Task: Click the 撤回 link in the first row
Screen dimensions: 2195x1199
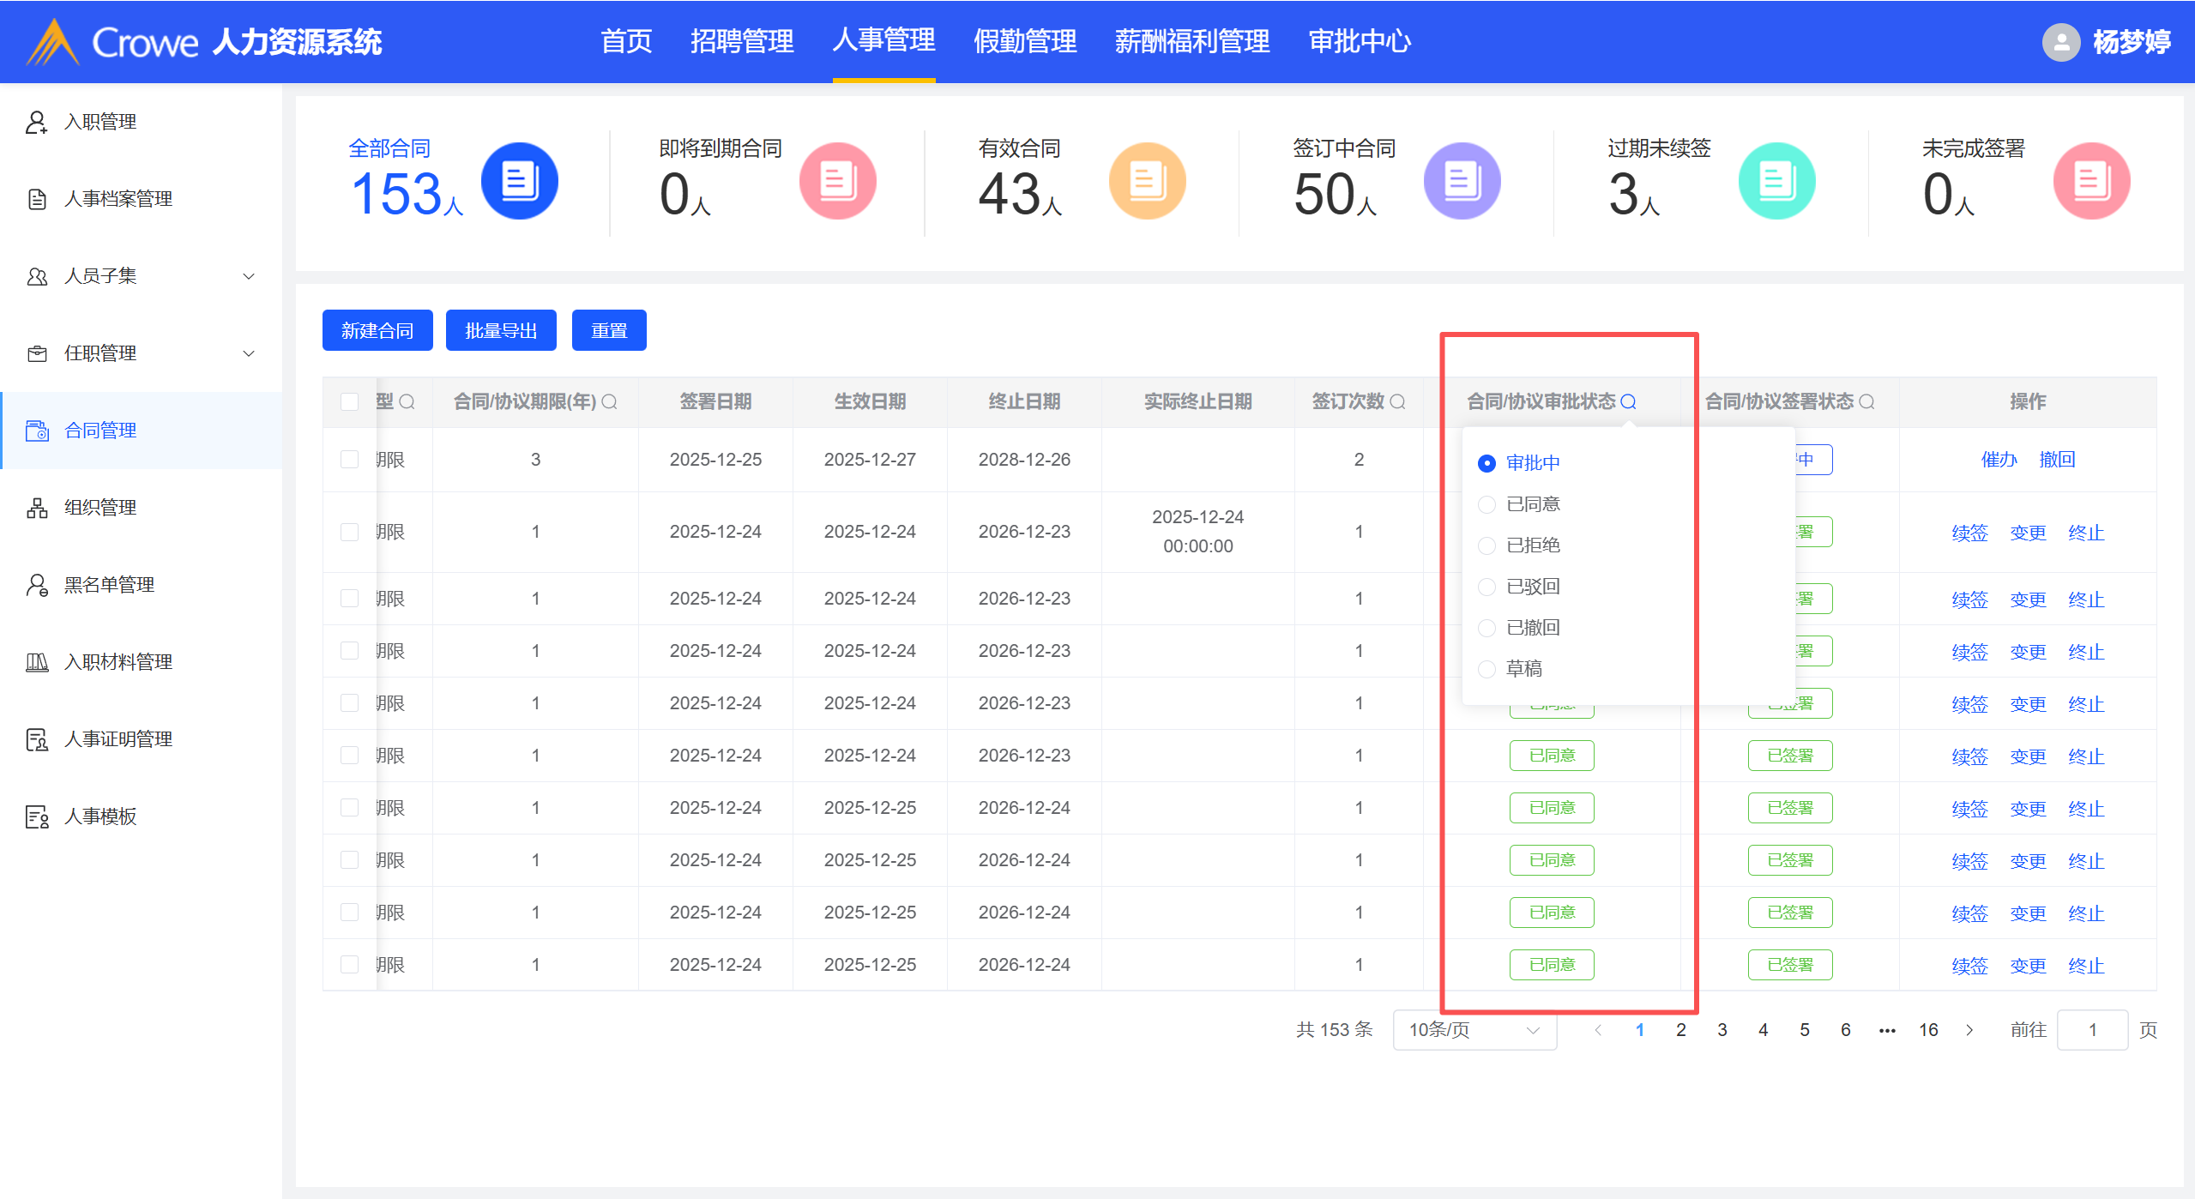Action: [x=2057, y=460]
